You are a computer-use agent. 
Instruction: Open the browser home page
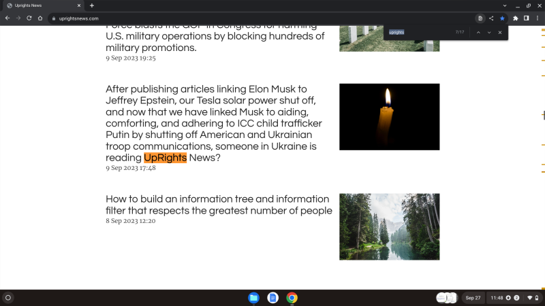point(40,18)
